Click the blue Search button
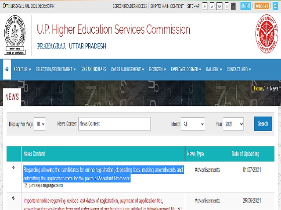 click(263, 124)
